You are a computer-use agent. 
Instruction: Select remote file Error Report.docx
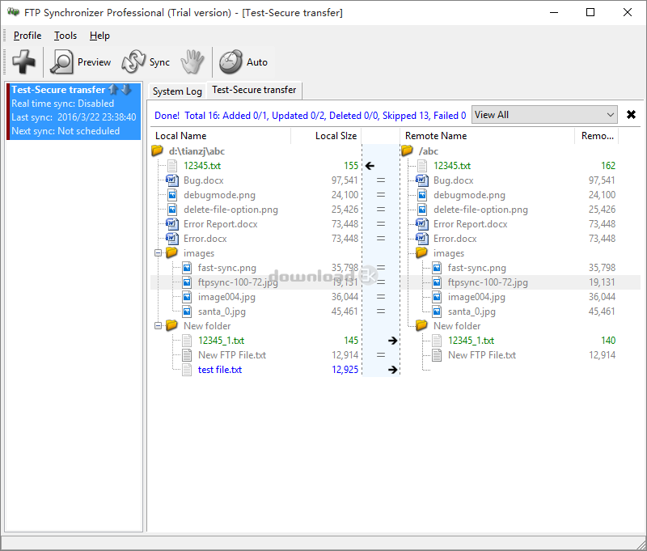pos(471,224)
